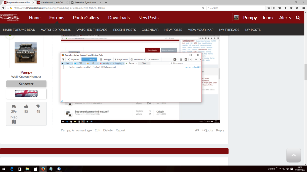Screen dimensions: 307x172
Task: Click the Land Cruiser Club site logo
Action: (10, 17)
